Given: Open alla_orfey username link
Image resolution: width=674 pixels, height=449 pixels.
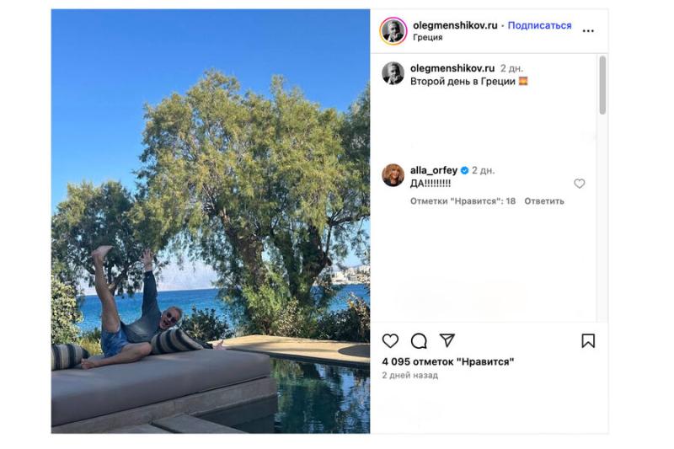Looking at the screenshot, I should tap(434, 170).
